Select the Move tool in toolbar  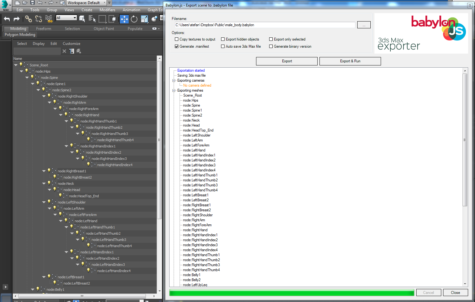point(124,19)
